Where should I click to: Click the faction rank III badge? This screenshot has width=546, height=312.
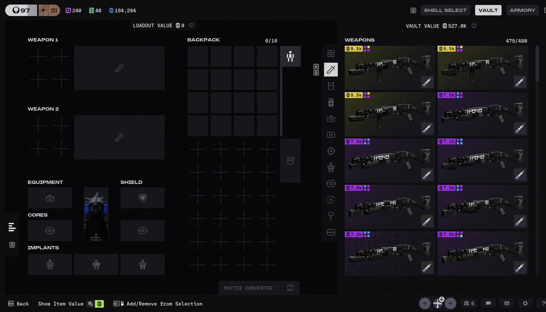click(x=49, y=10)
